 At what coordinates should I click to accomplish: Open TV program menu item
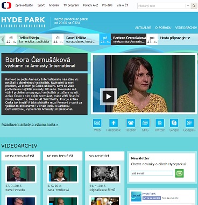coord(71,5)
